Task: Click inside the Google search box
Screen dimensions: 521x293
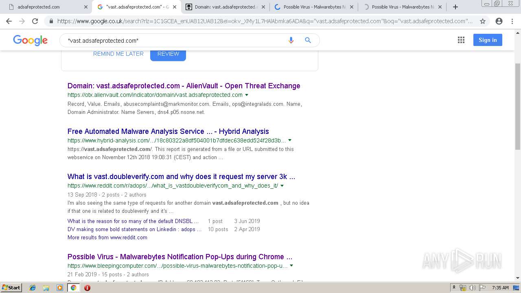Action: tap(175, 40)
